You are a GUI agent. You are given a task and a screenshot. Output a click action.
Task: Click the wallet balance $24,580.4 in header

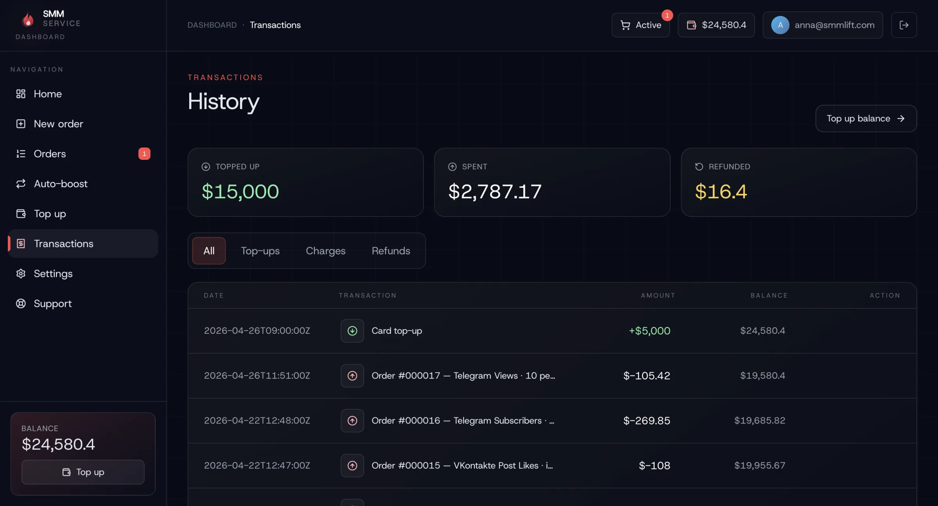coord(716,25)
